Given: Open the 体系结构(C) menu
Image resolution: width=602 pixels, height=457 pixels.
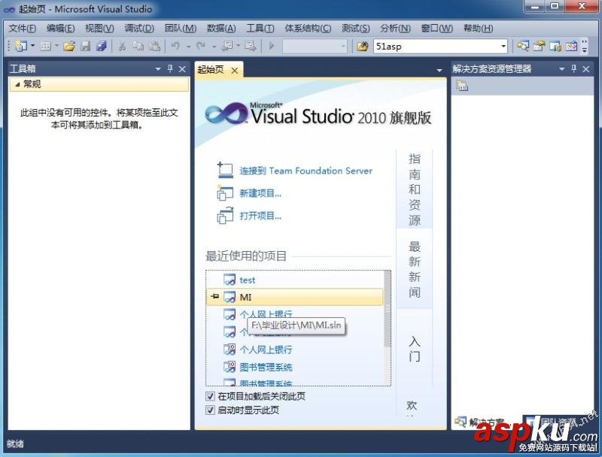Looking at the screenshot, I should pyautogui.click(x=308, y=29).
